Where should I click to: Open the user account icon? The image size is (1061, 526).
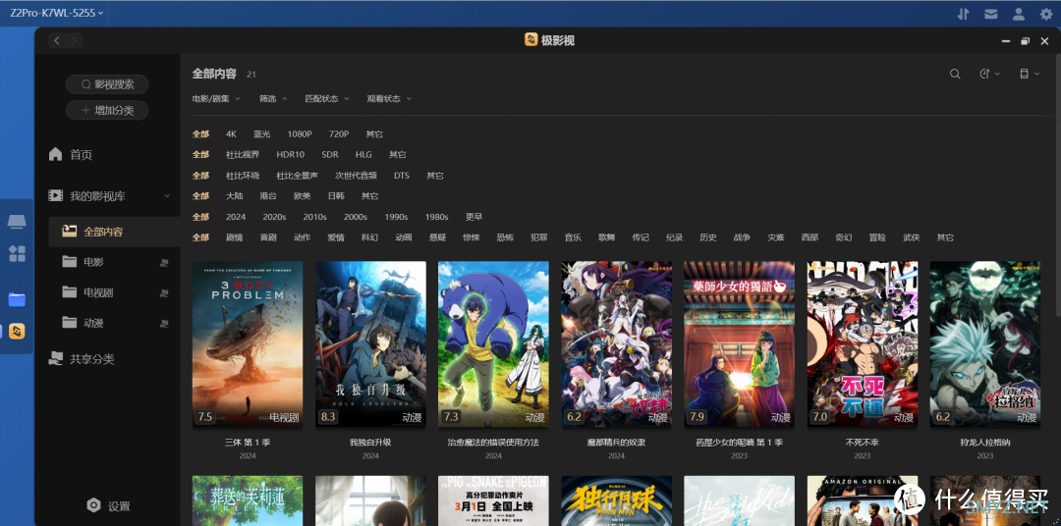pos(1019,14)
